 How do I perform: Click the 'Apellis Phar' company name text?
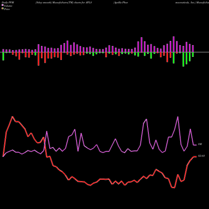[x=121, y=3]
